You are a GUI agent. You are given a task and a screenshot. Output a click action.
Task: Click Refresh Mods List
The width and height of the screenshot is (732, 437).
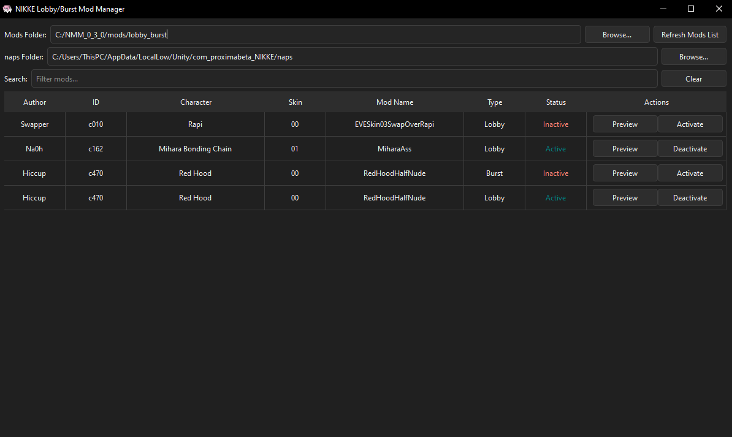click(x=690, y=34)
